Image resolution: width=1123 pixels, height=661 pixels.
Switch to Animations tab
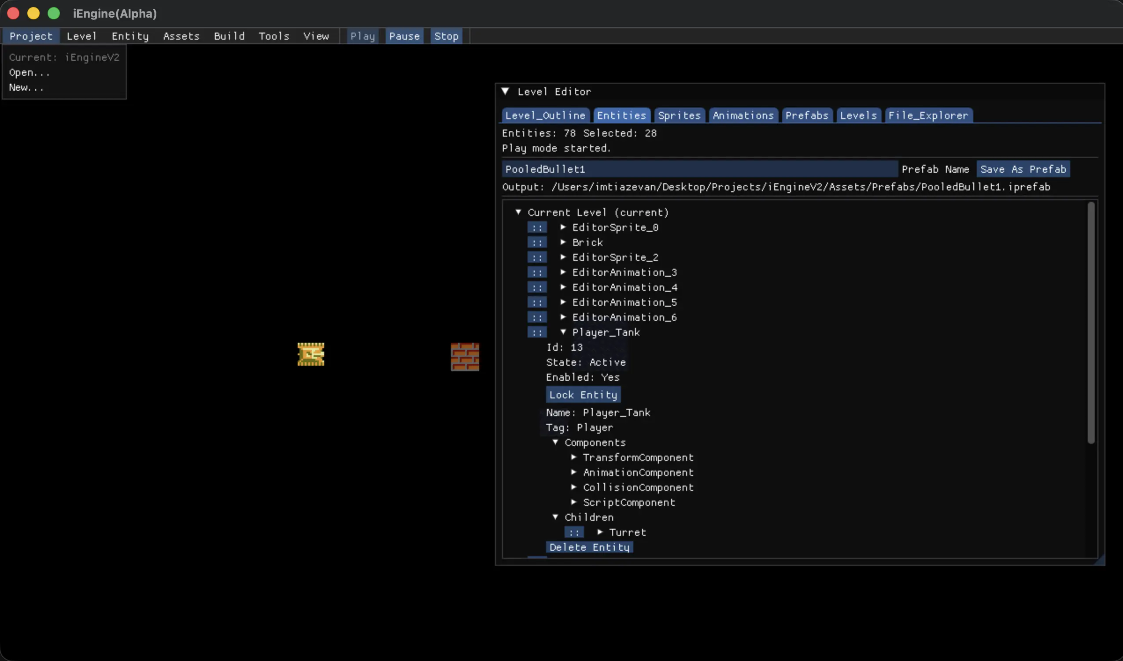(x=743, y=115)
